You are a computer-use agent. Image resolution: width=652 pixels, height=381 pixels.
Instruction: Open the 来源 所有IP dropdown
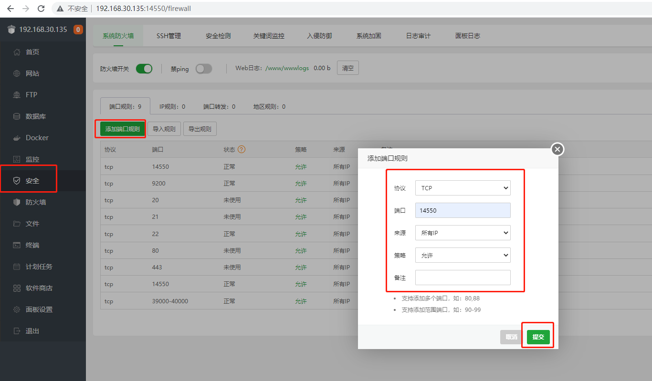[463, 233]
